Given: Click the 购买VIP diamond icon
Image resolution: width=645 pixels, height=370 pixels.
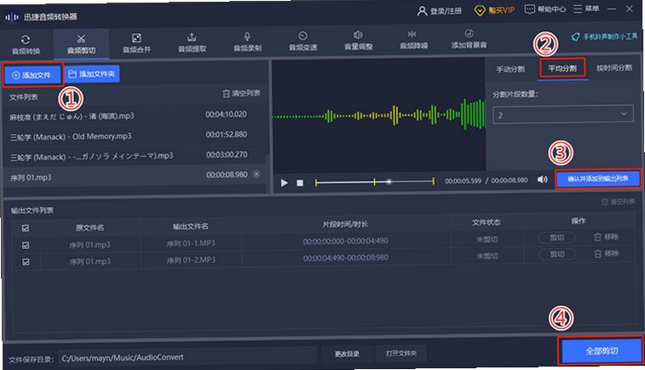Looking at the screenshot, I should 480,10.
